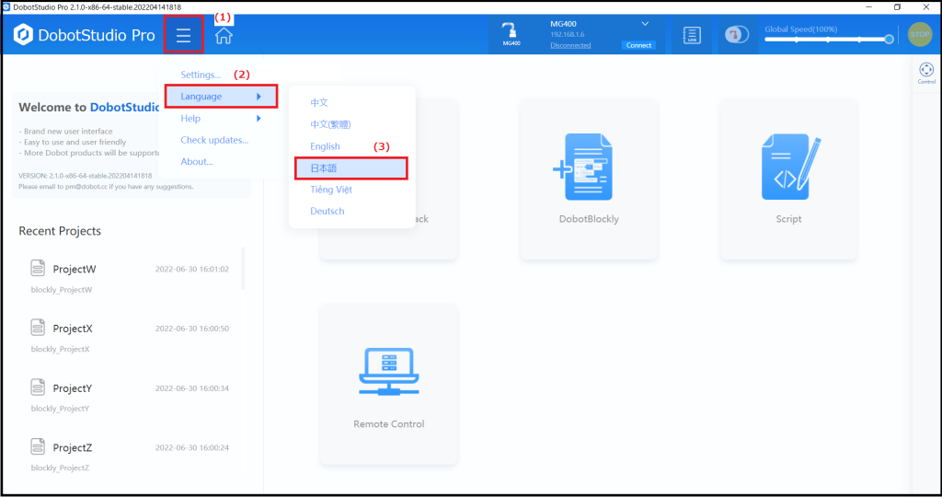942x497 pixels.
Task: Open the Script module icon
Action: click(790, 167)
